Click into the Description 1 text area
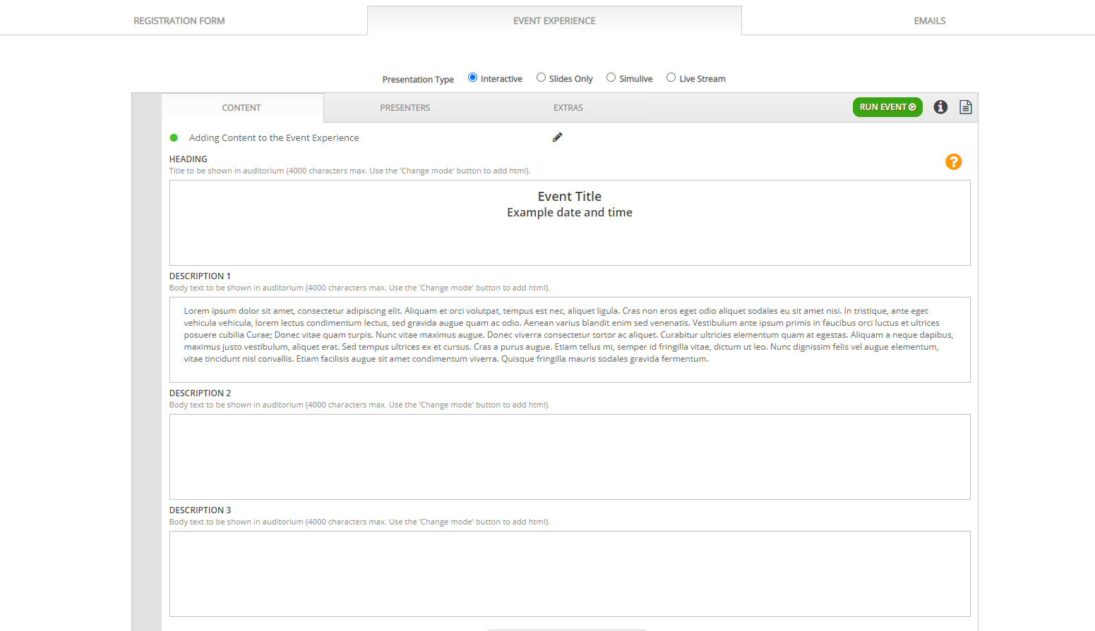The image size is (1095, 631). click(570, 340)
